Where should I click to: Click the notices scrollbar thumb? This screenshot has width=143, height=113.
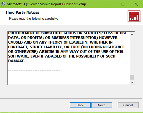tap(132, 77)
